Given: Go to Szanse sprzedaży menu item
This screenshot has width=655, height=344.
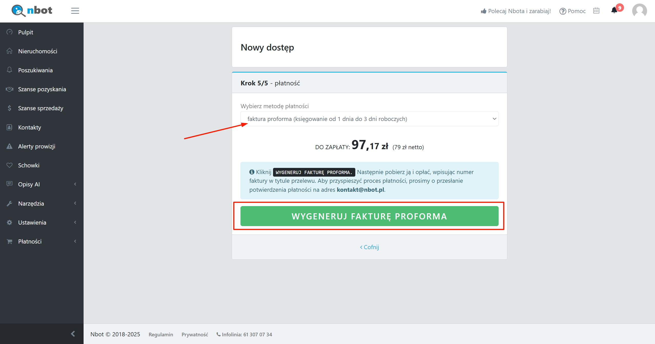Looking at the screenshot, I should pos(41,108).
